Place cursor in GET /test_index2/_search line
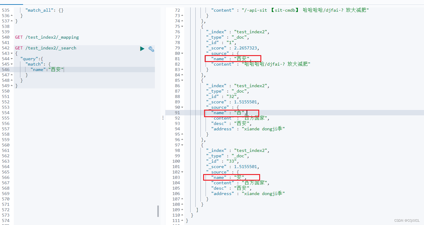 pyautogui.click(x=46, y=48)
